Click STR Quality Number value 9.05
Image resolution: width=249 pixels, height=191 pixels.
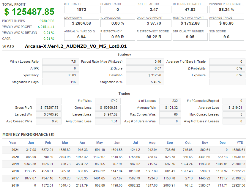(190, 37)
